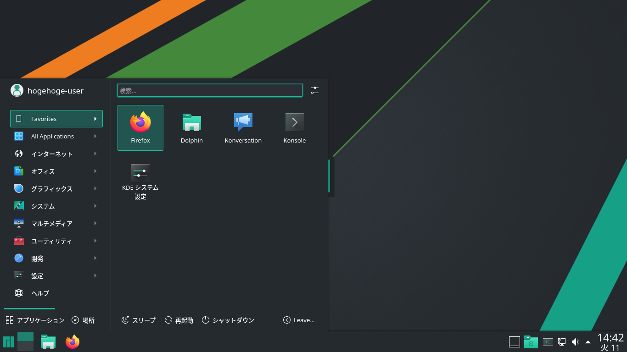Click the 再起動 button

click(179, 320)
